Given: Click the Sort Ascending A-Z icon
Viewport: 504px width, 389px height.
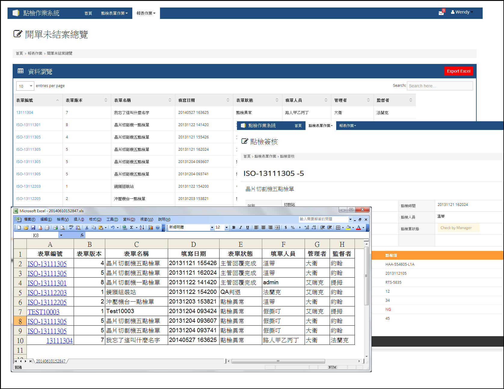Looking at the screenshot, I should [x=142, y=228].
